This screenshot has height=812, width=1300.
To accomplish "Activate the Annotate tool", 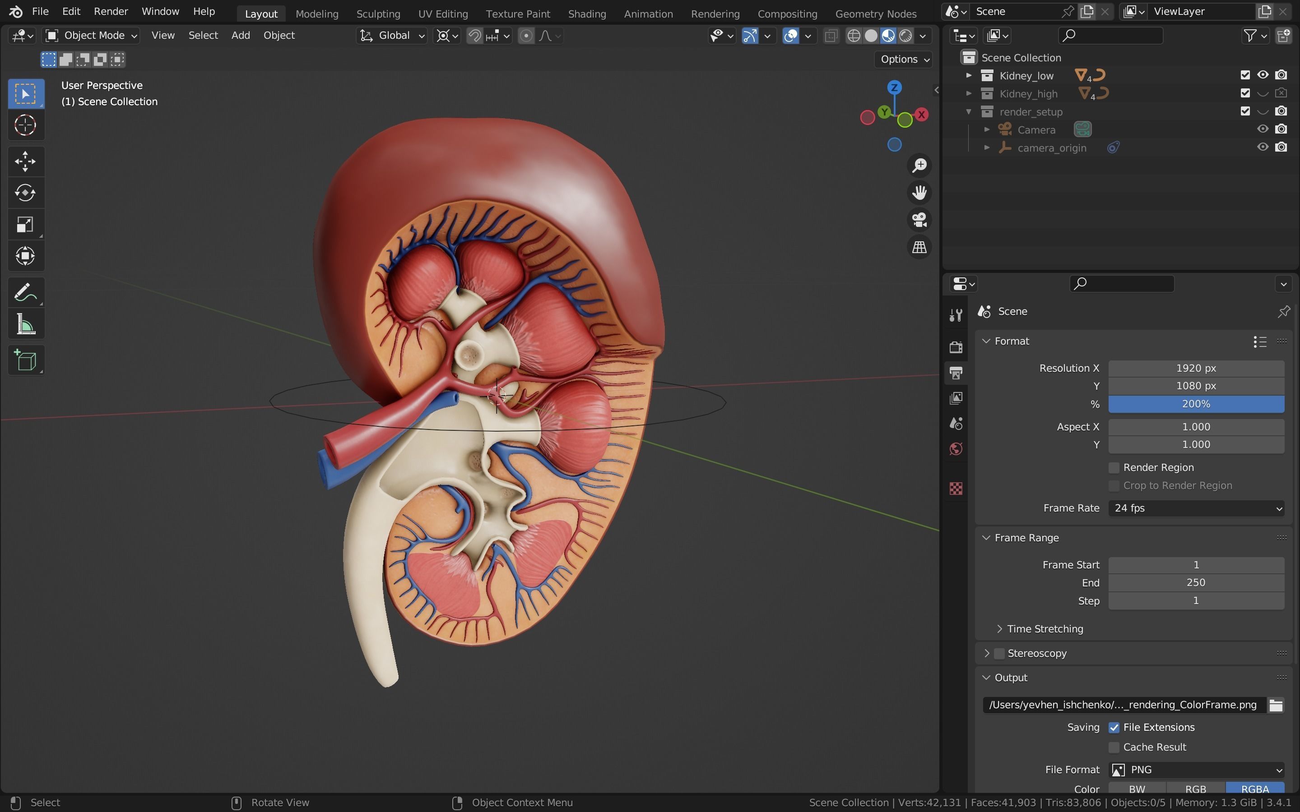I will [25, 293].
